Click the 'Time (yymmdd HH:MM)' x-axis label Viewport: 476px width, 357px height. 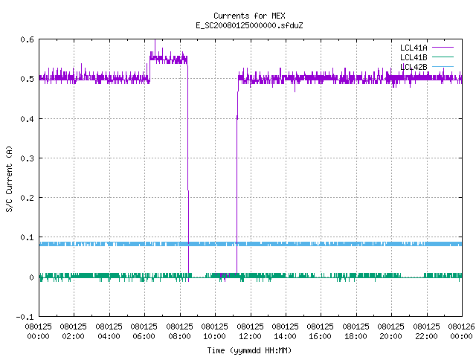pyautogui.click(x=249, y=350)
